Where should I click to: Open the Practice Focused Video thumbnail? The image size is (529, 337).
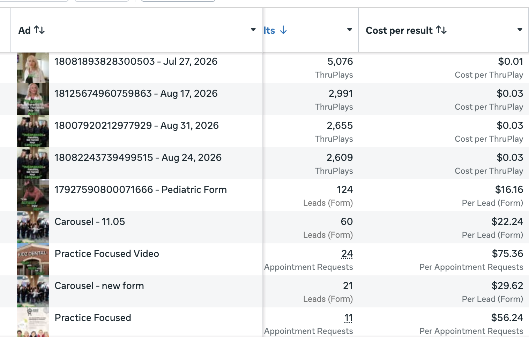click(x=33, y=259)
